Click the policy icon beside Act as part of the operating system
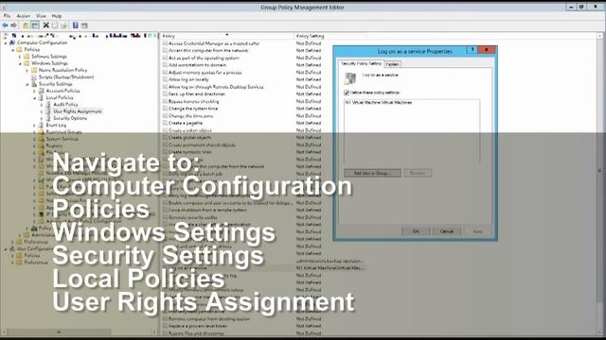606x340 pixels. [x=165, y=58]
